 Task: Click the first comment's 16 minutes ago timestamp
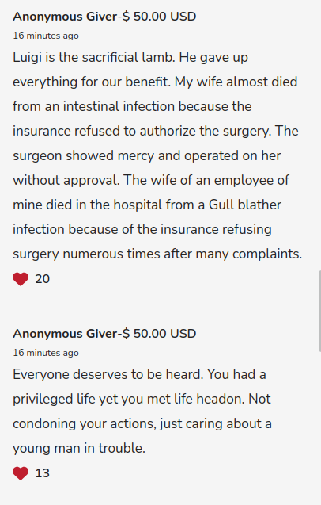click(x=46, y=36)
